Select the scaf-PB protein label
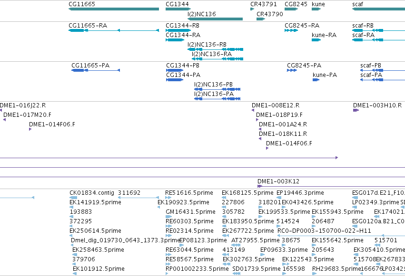The height and width of the screenshot is (276, 405). pyautogui.click(x=371, y=66)
